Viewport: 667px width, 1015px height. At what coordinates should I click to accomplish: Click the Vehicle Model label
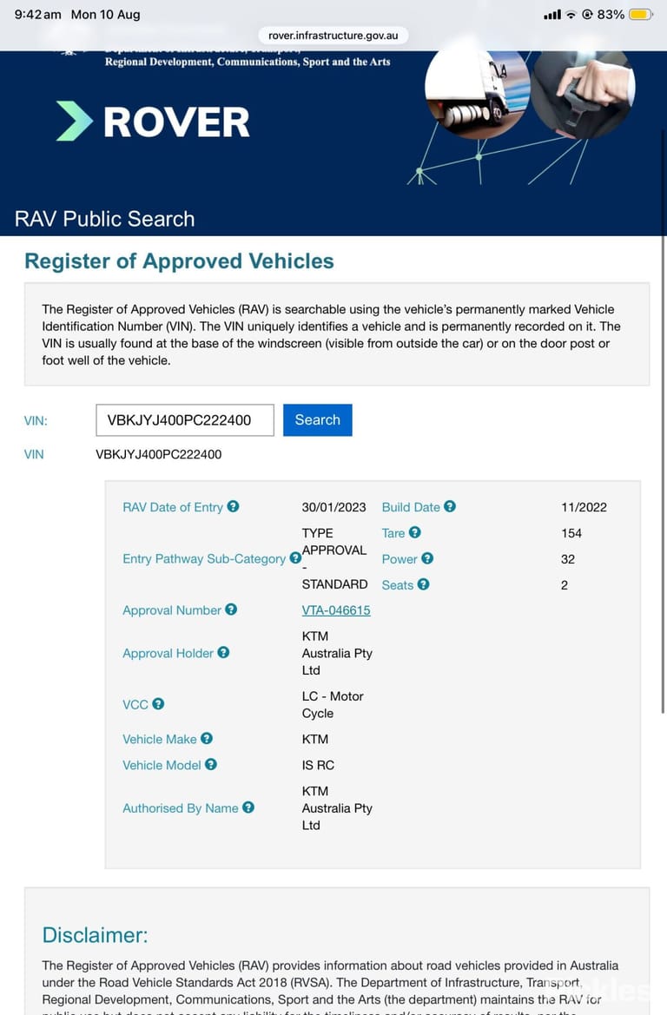point(162,765)
